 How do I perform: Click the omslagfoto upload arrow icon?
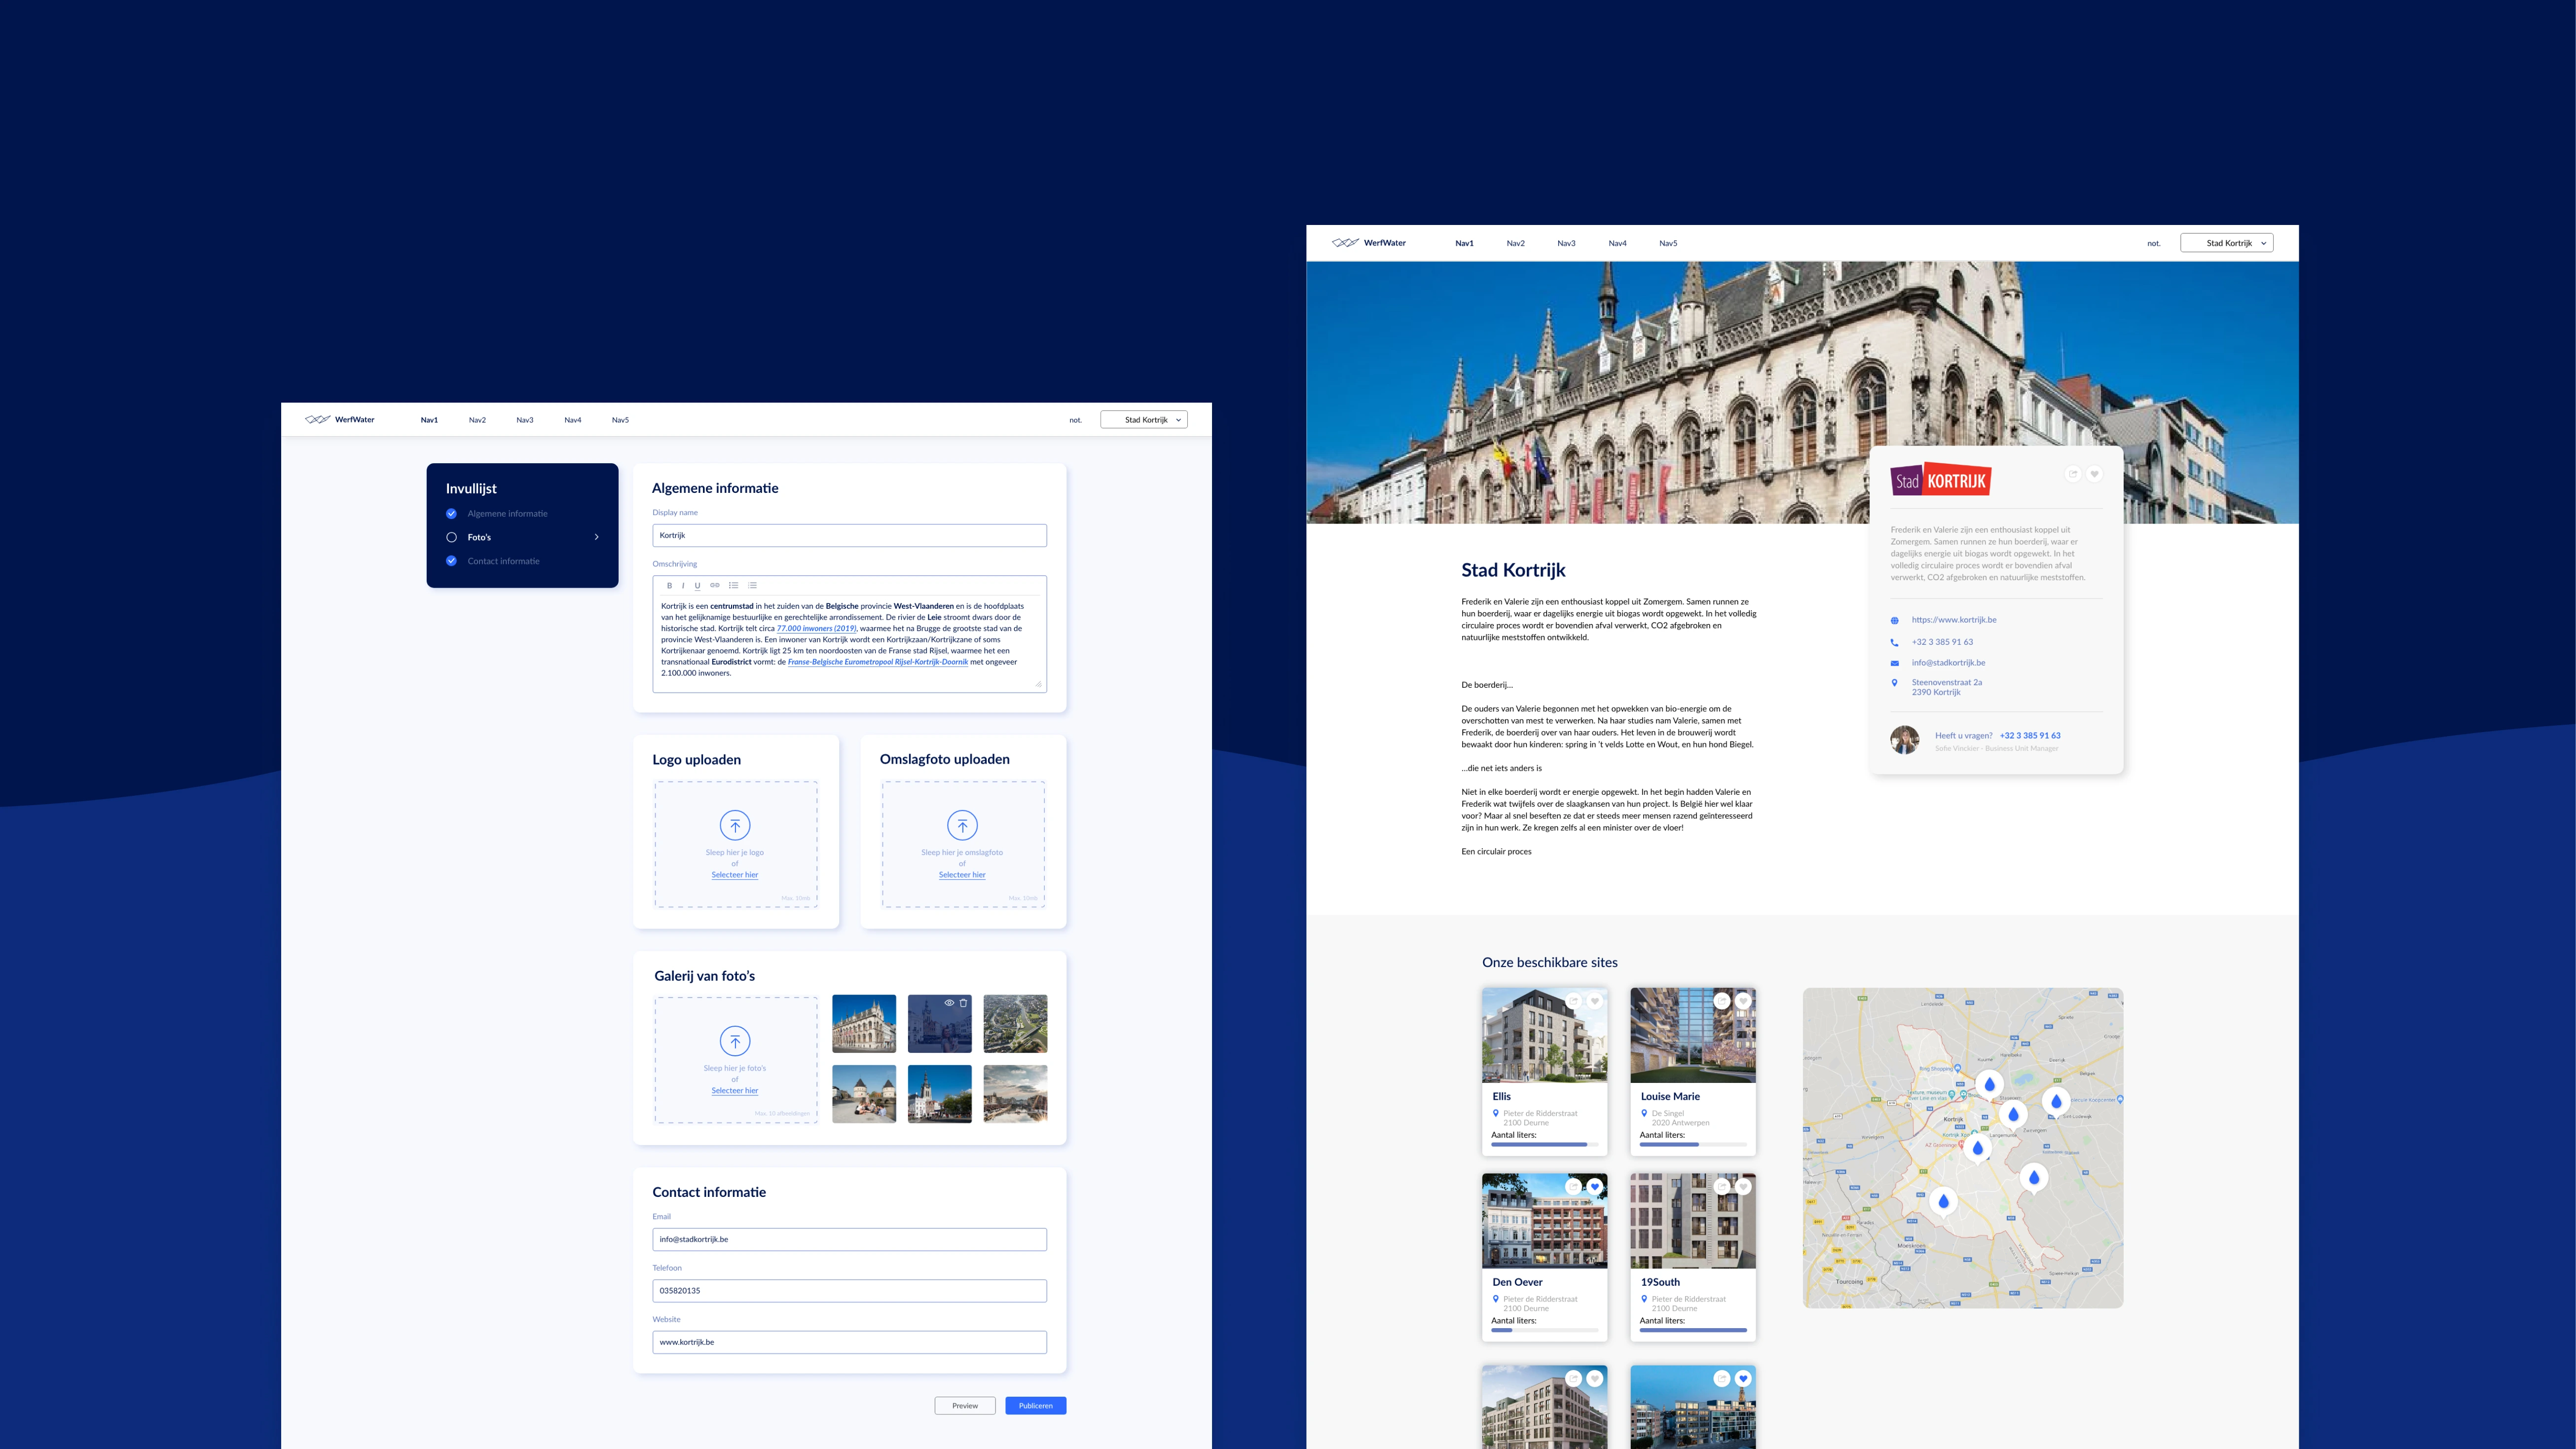pyautogui.click(x=962, y=825)
